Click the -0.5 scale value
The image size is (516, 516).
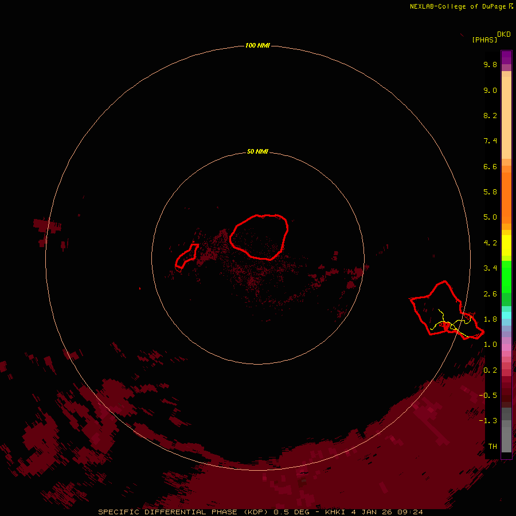coord(488,396)
